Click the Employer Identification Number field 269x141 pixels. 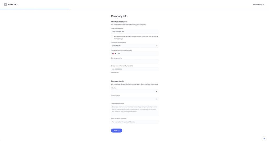coord(135,69)
